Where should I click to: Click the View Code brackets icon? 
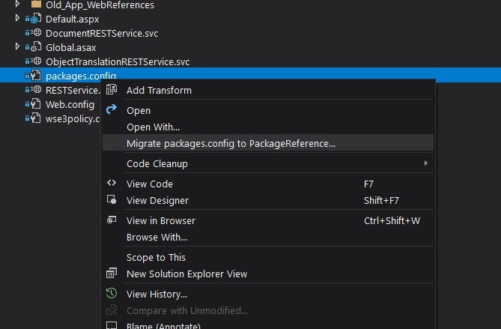click(x=112, y=183)
